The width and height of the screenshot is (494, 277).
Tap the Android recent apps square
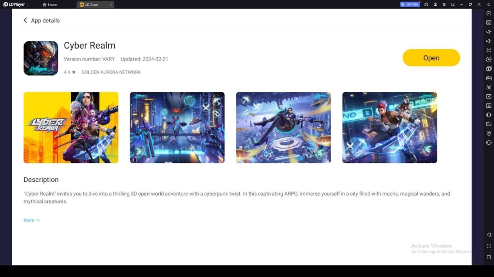coord(489,257)
